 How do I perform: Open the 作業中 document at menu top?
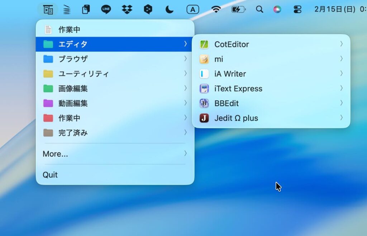coord(69,29)
